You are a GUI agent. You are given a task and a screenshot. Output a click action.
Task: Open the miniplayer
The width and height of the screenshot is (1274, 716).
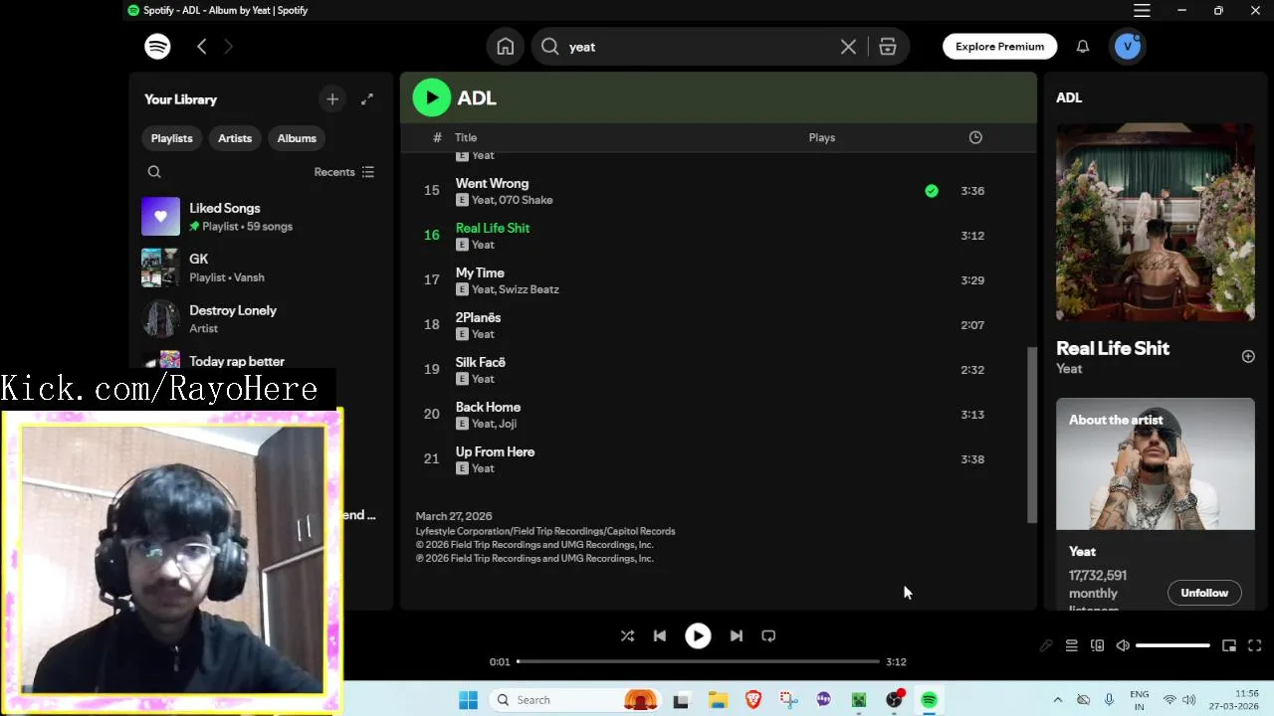[x=1229, y=645]
